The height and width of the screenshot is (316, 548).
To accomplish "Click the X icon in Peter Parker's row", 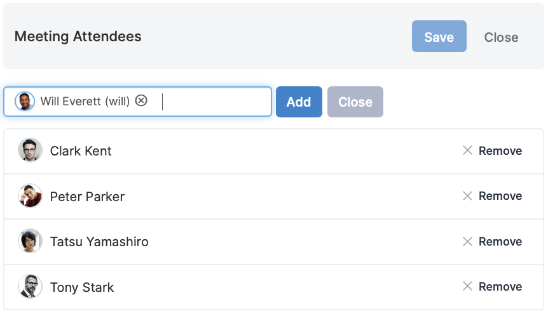I will pos(467,195).
